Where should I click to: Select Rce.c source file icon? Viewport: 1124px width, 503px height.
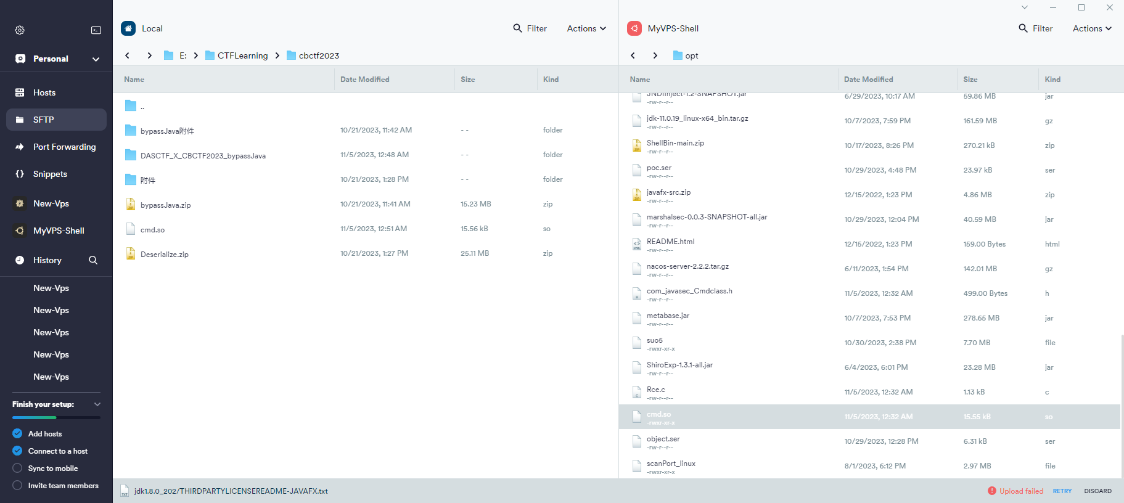[x=637, y=392]
